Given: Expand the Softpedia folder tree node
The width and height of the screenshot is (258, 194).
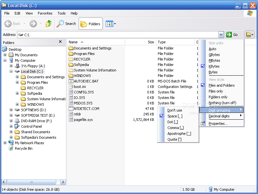Looking at the screenshot, I should click(x=17, y=93).
